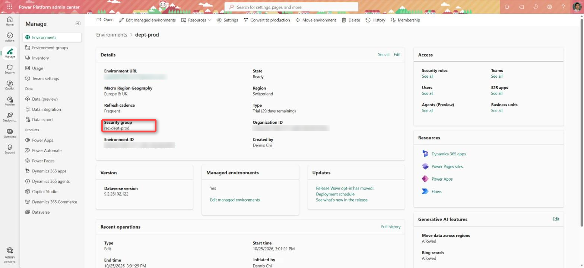Viewport: 584px width, 268px height.
Task: Toggle dark mode moon icon
Action: 535,7
